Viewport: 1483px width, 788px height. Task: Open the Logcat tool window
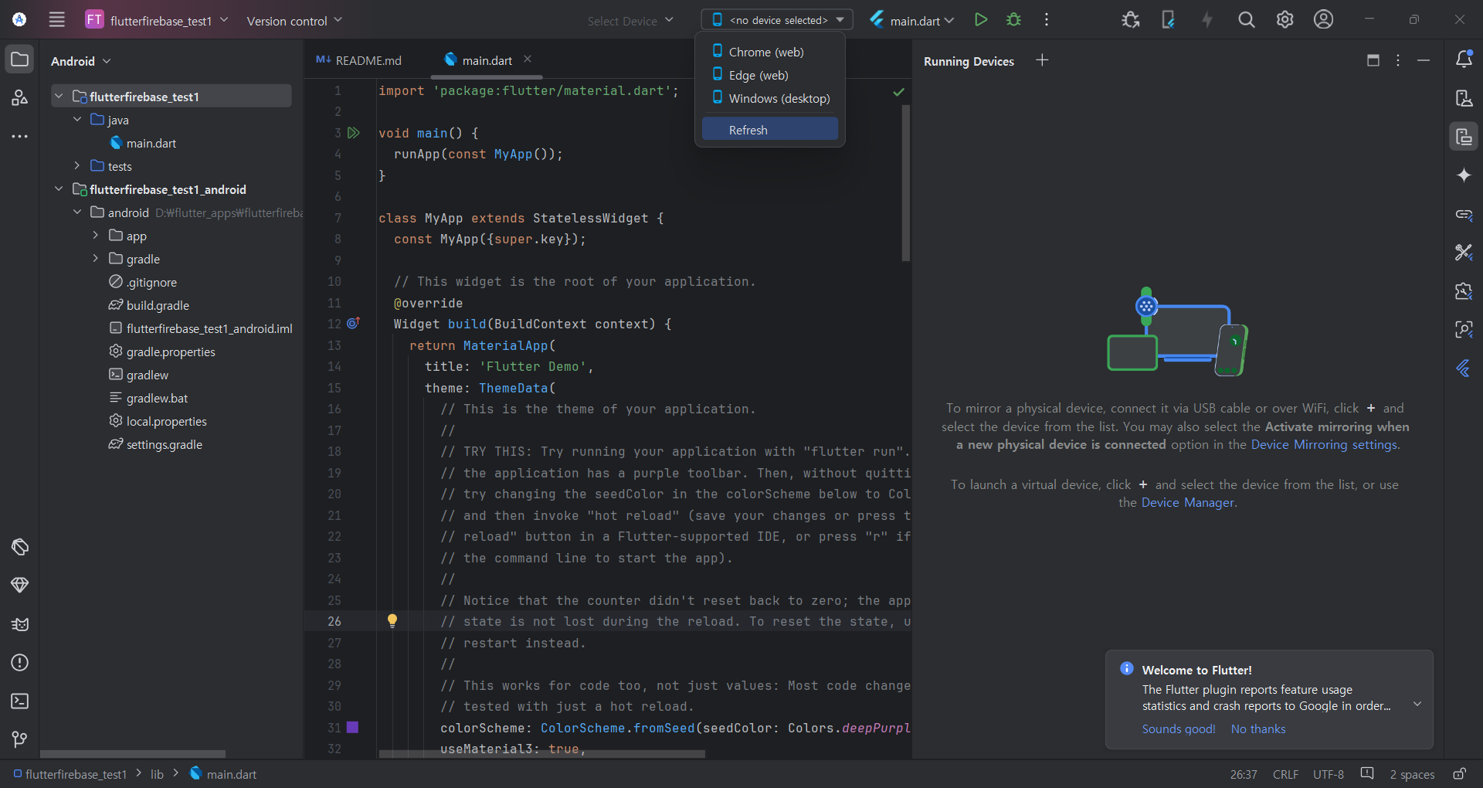[x=20, y=624]
